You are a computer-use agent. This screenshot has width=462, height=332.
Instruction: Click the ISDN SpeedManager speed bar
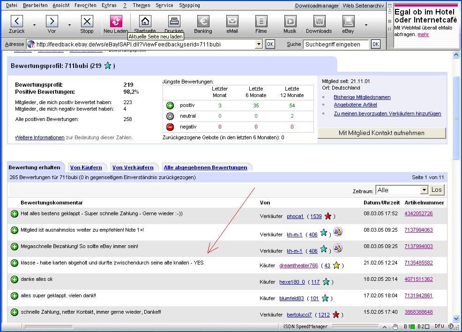coord(355,326)
